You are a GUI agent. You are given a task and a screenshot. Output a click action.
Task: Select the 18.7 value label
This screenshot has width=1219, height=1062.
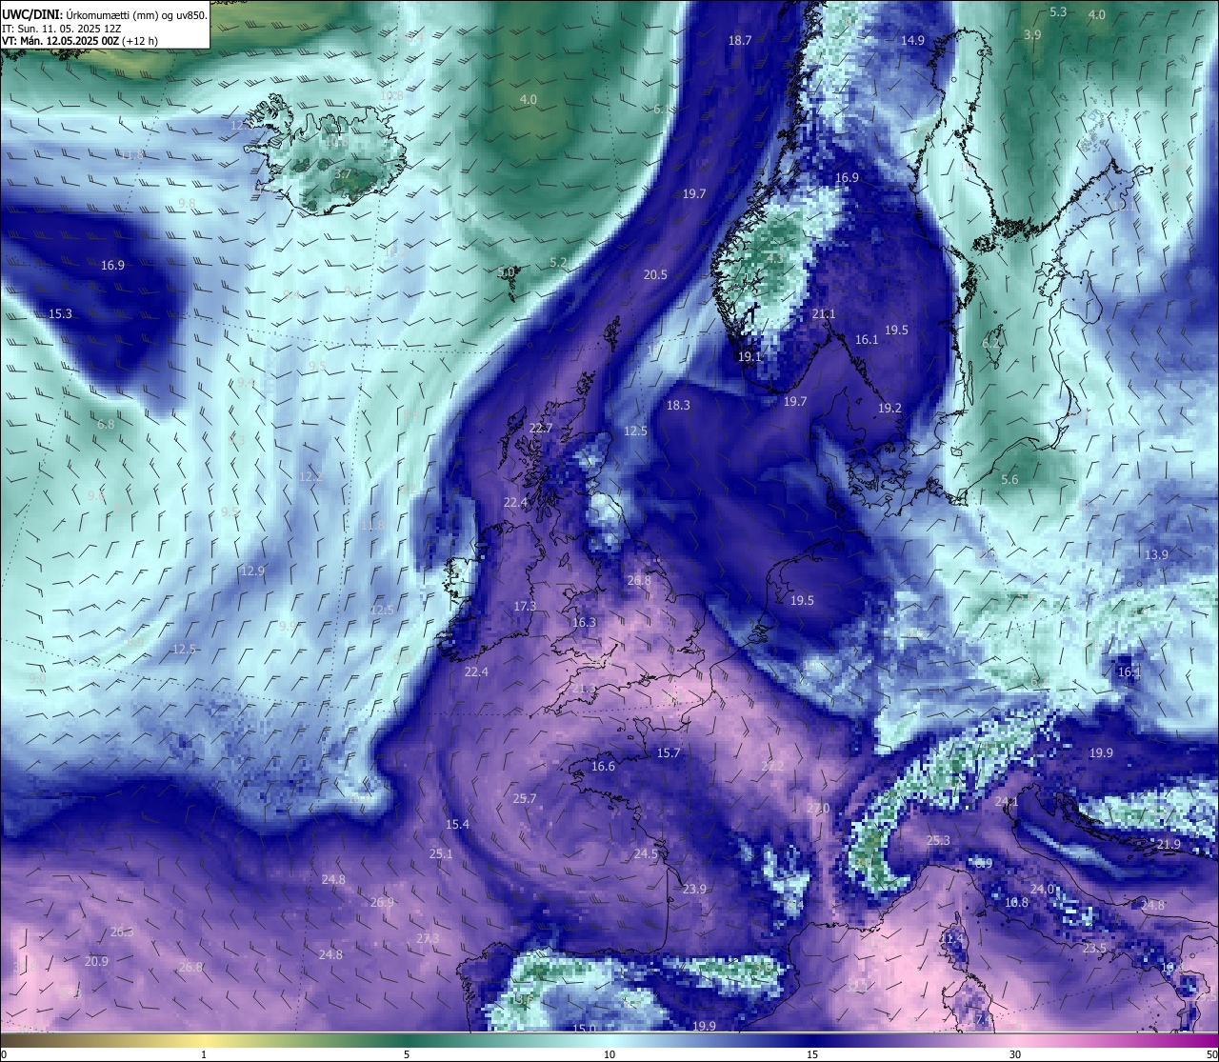740,40
